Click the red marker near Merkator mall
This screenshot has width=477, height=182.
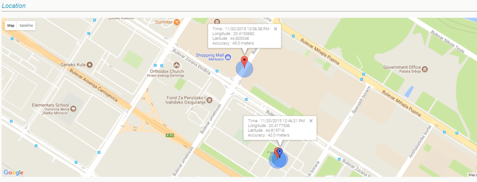coord(244,62)
